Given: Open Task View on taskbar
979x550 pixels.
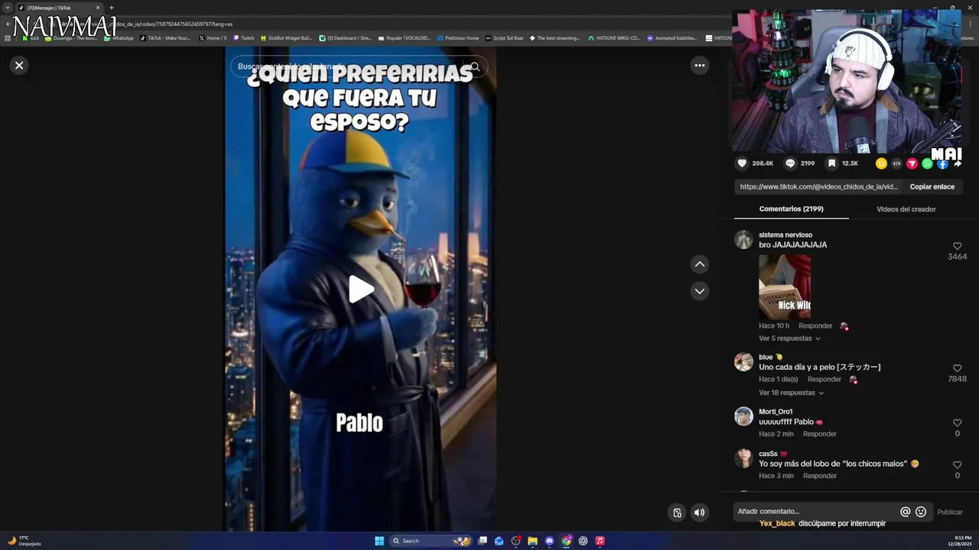Looking at the screenshot, I should click(x=483, y=541).
